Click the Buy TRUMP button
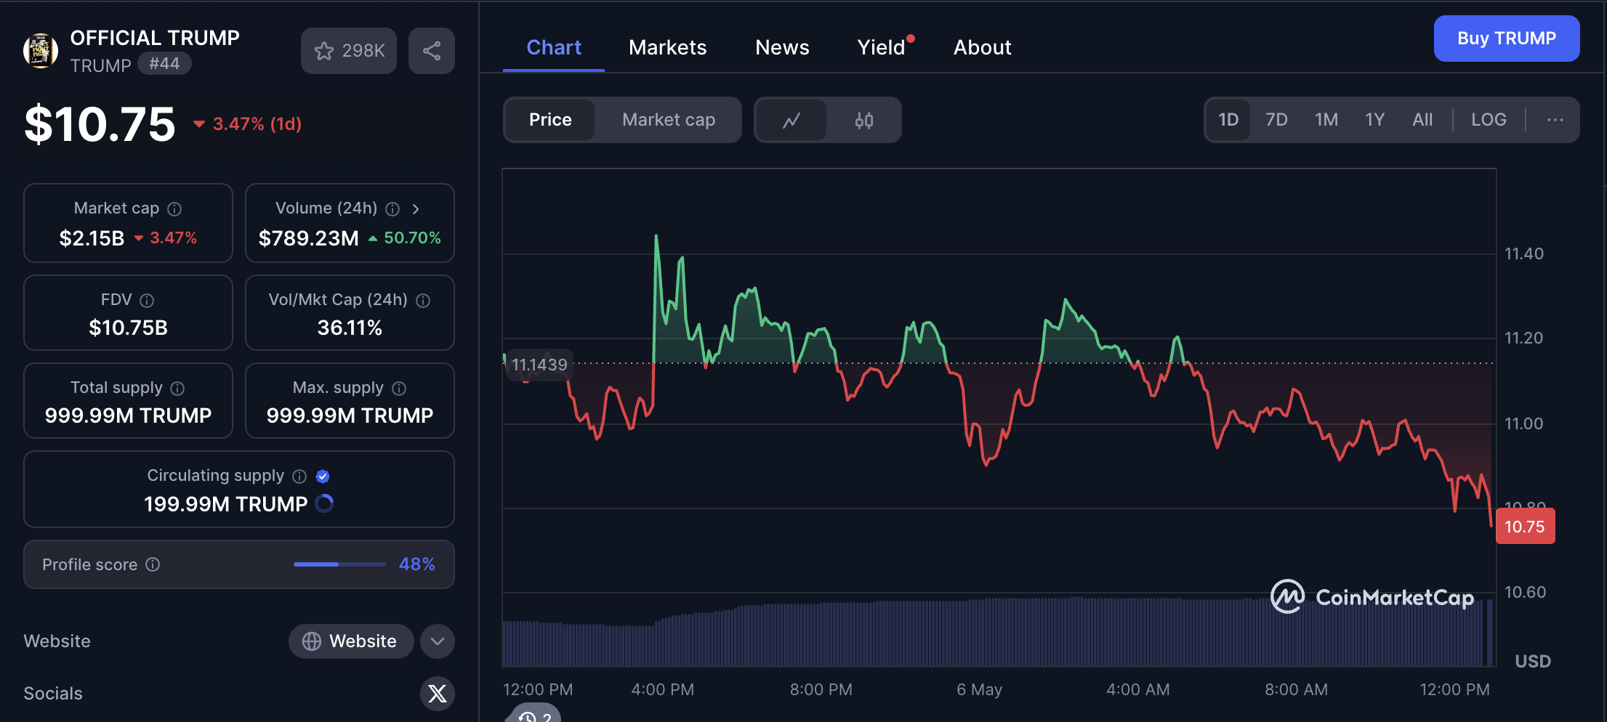Screen dimensions: 1607x722 pos(1507,38)
